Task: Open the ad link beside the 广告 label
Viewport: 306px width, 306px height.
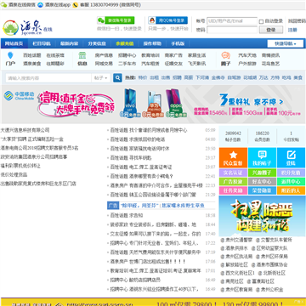Action: pyautogui.click(x=162, y=206)
